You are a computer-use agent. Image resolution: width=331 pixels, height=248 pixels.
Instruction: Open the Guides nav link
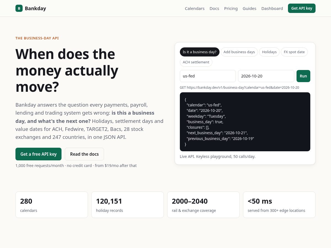[x=249, y=9]
